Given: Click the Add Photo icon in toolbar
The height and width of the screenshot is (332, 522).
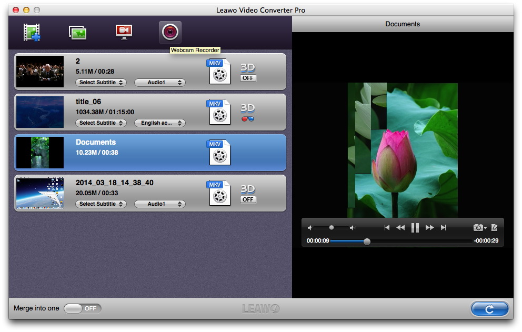Looking at the screenshot, I should [77, 33].
